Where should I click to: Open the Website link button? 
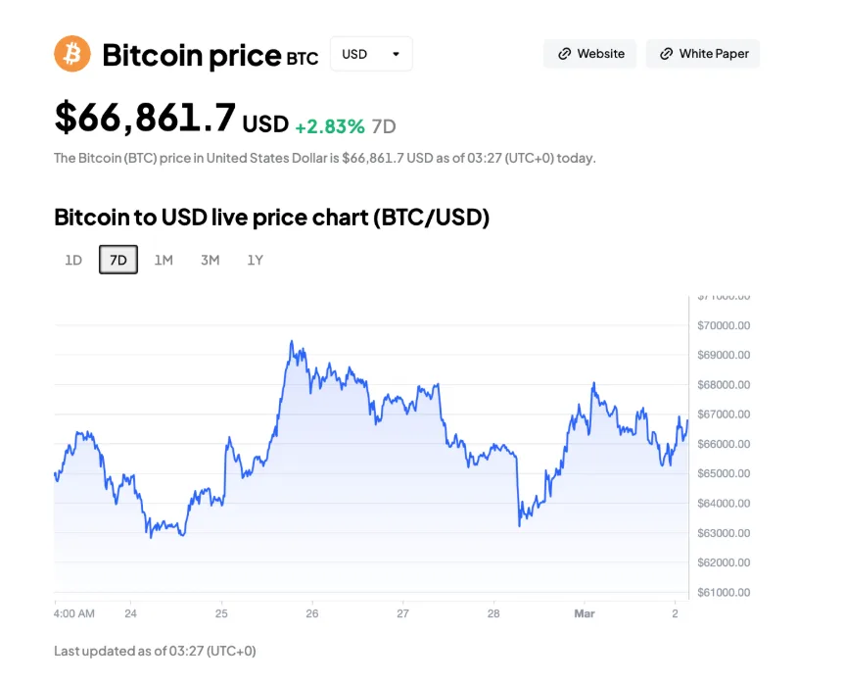(x=590, y=54)
